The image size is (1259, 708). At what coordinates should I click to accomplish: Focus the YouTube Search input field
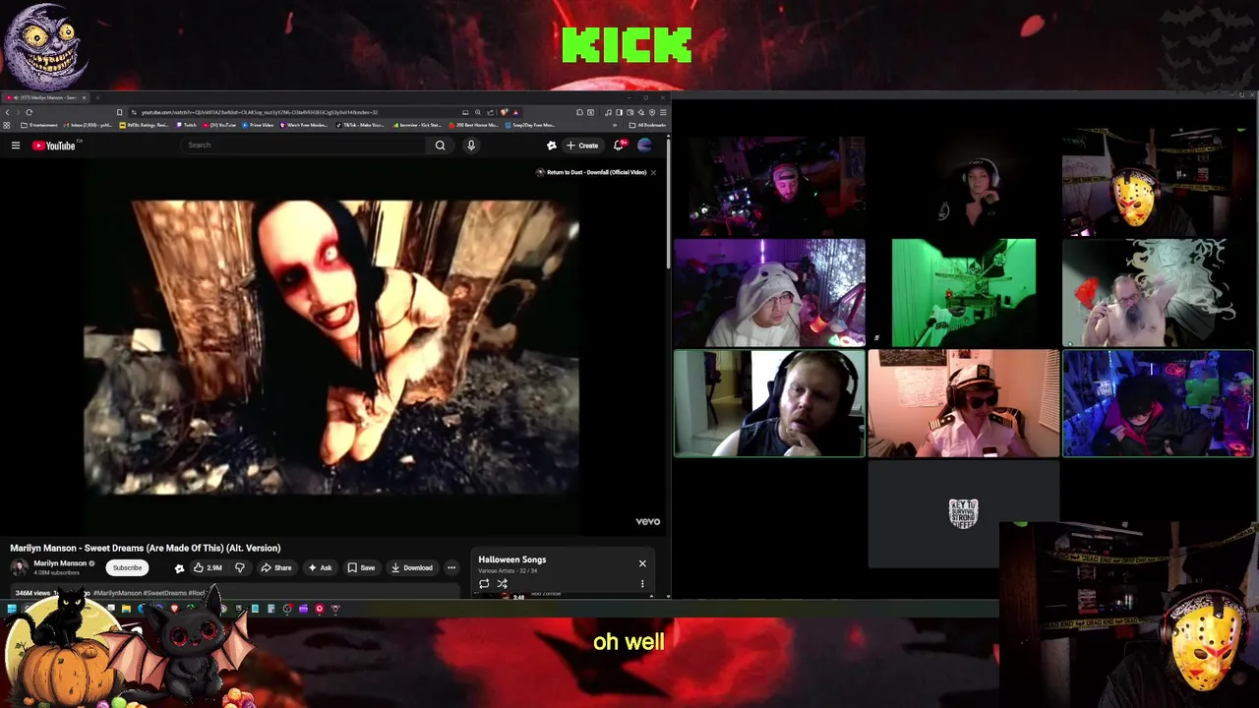[305, 146]
